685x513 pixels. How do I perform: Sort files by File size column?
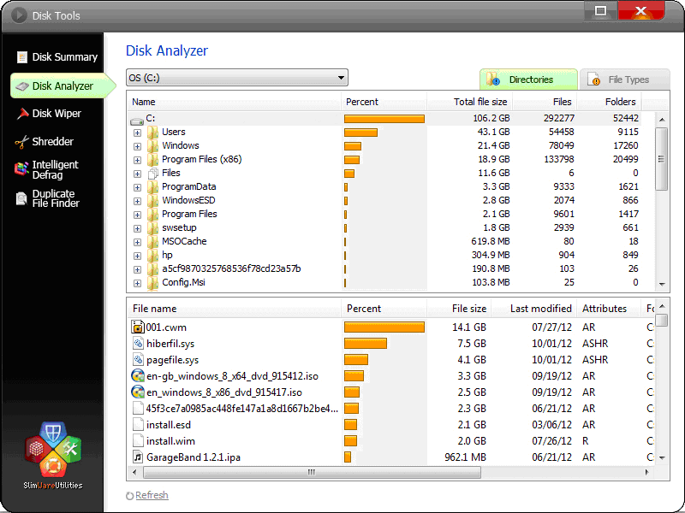click(460, 309)
